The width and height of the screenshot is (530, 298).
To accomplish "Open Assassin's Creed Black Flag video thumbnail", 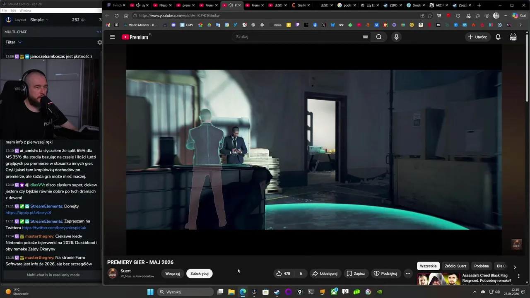I will tap(438, 279).
